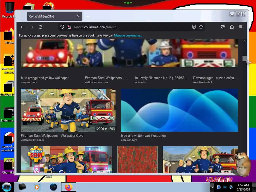Open the Firefox hamburger application menu
The height and width of the screenshot is (192, 256).
[x=241, y=26]
